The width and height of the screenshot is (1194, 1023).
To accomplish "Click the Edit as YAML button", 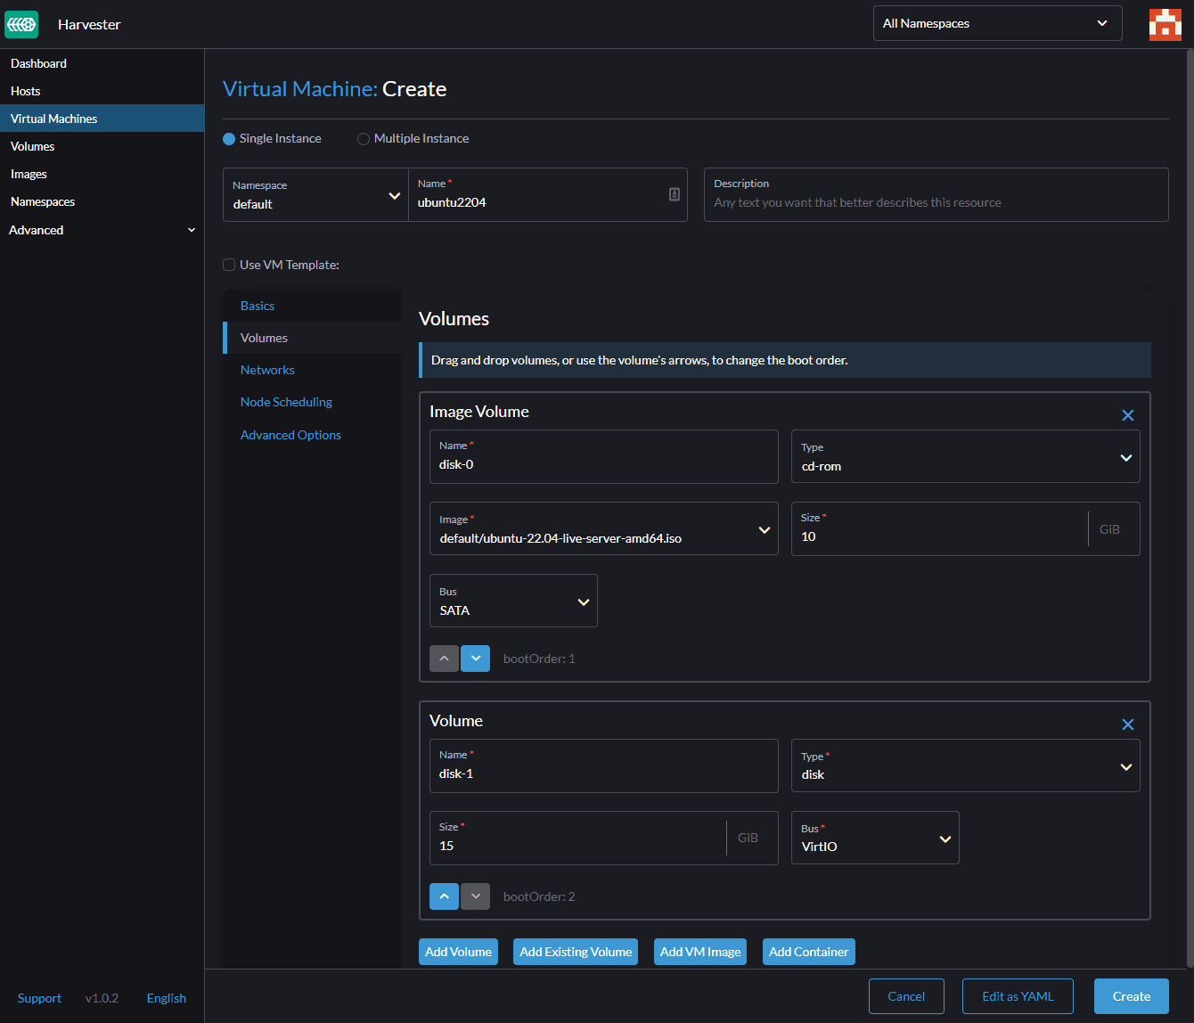I will click(x=1017, y=996).
